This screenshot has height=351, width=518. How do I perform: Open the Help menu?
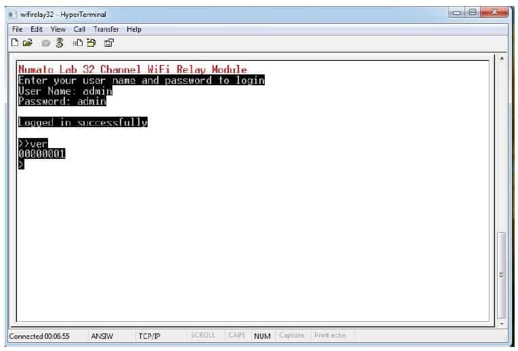[134, 29]
